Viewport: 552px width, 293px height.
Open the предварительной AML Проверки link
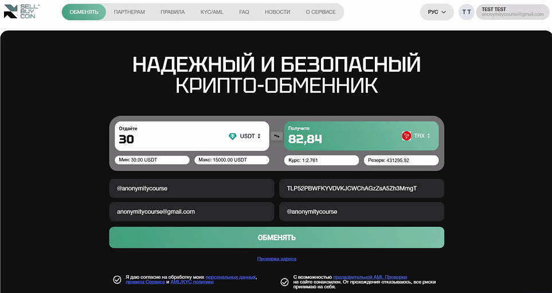[x=370, y=277]
